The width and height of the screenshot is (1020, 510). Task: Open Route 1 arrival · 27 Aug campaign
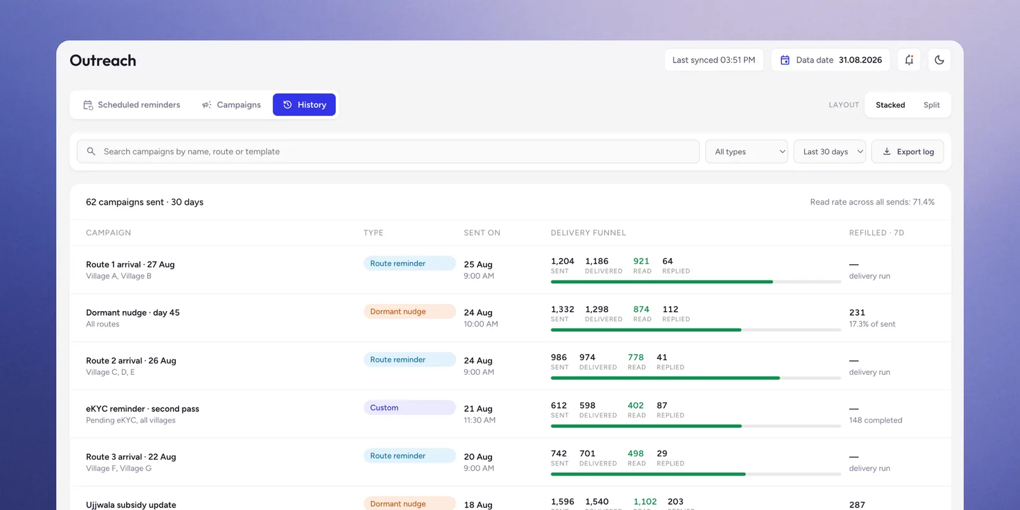coord(130,265)
